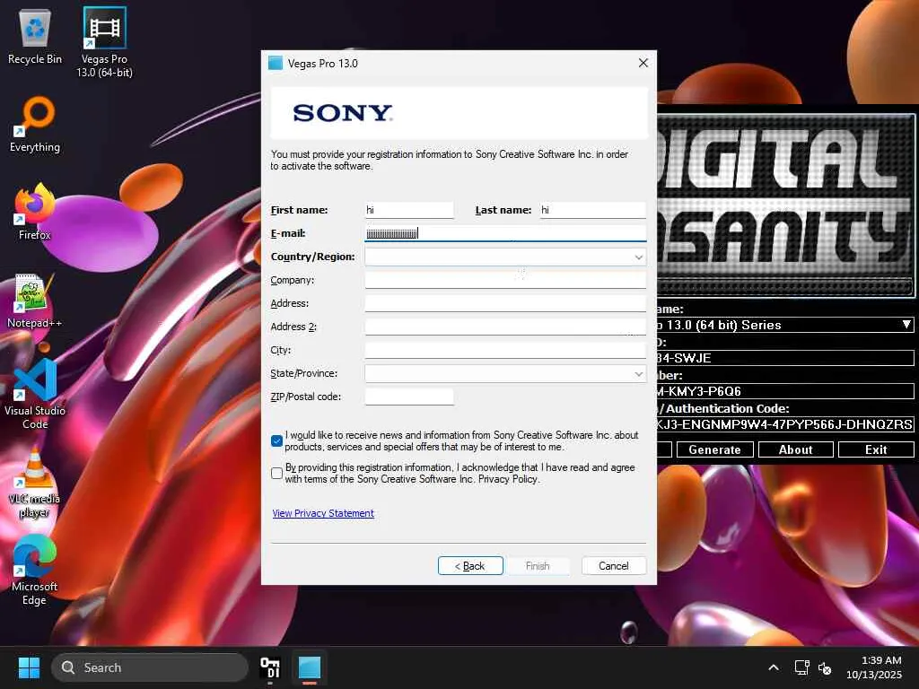919x689 pixels.
Task: Click the Address 2 input field
Action: pyautogui.click(x=505, y=327)
